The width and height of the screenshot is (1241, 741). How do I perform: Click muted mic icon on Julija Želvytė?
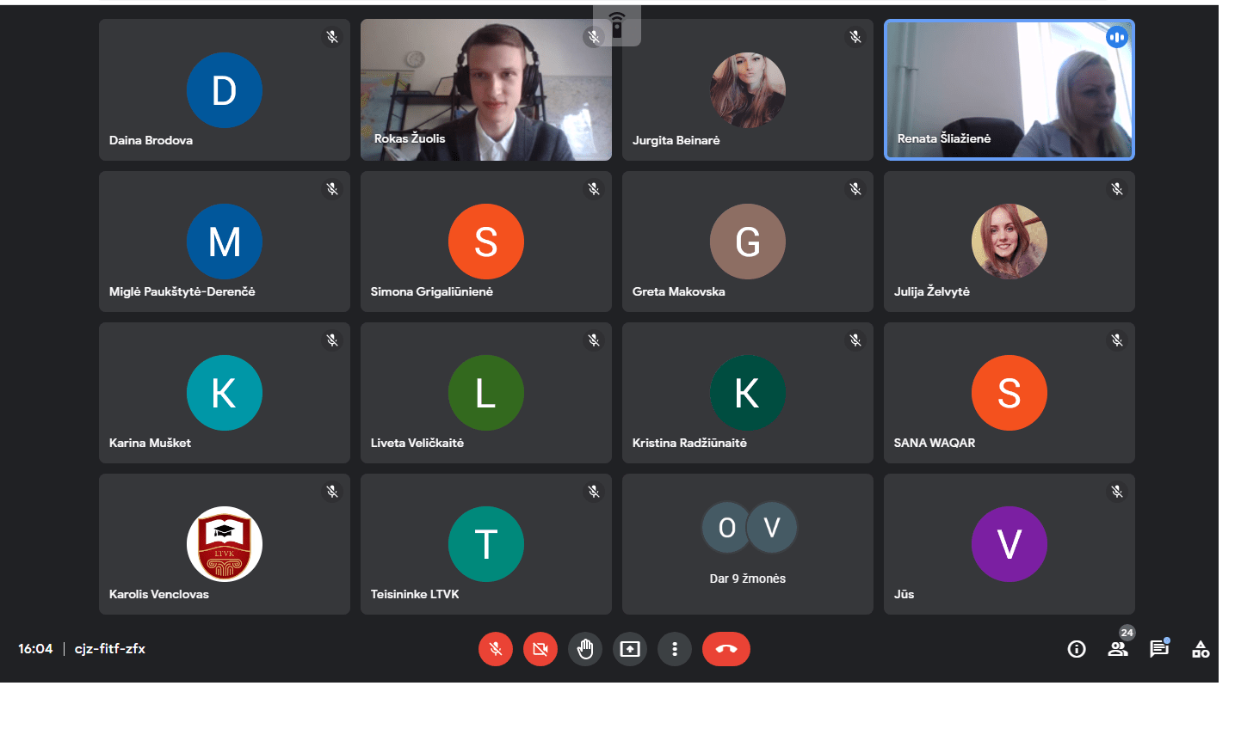(1117, 188)
